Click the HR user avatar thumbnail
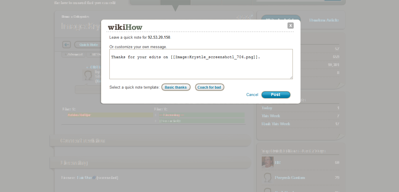The image size is (399, 192). tap(267, 162)
